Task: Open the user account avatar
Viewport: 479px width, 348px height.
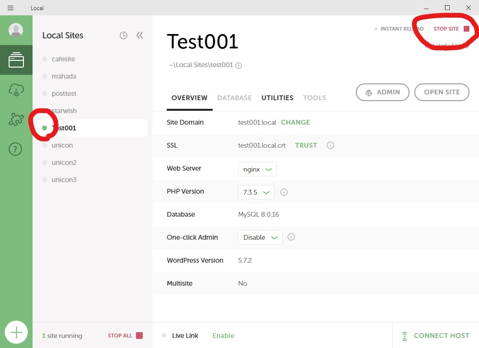Action: [x=16, y=30]
